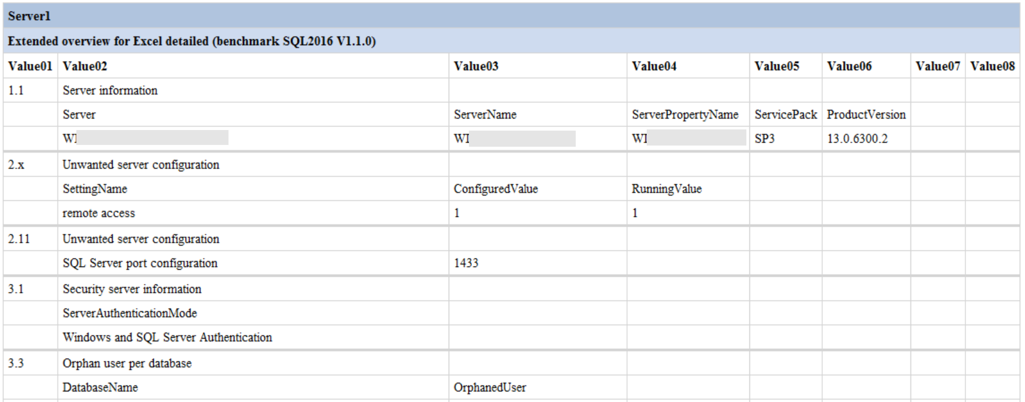
Task: Click the "SQL Server port configuration" cell
Action: [x=140, y=263]
